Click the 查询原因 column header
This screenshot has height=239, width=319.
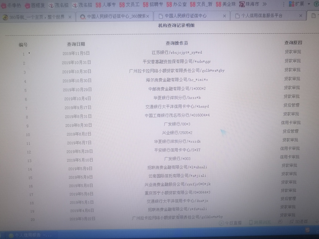point(293,43)
